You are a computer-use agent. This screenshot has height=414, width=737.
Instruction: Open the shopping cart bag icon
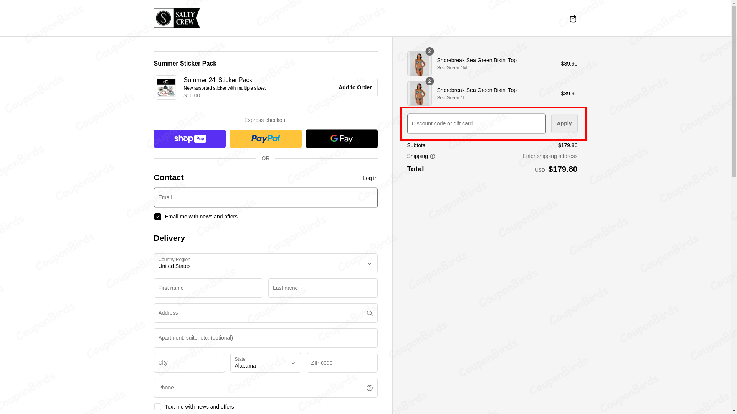[573, 18]
